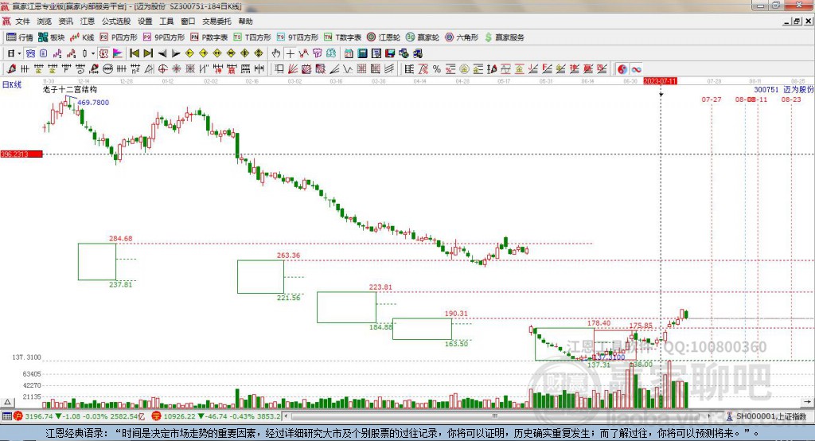The width and height of the screenshot is (815, 441).
Task: Open the calendar date icon
Action: tap(349, 53)
